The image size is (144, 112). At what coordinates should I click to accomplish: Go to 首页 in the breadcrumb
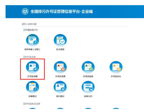click(24, 24)
